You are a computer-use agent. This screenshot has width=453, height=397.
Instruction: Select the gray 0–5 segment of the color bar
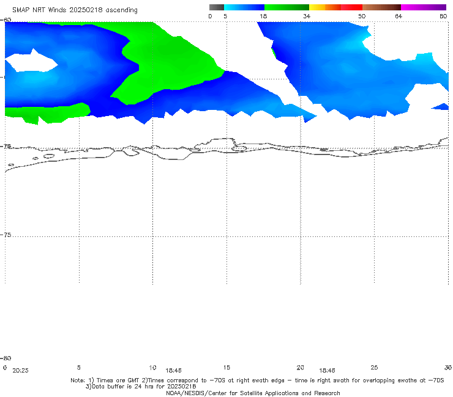tap(216, 7)
